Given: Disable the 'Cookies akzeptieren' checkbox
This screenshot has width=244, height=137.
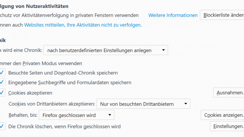Looking at the screenshot, I should pos(2,93).
